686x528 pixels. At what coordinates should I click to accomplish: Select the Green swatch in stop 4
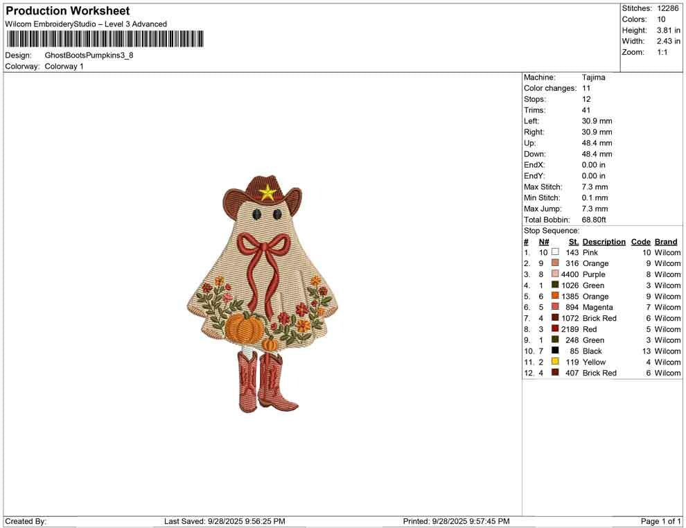pyautogui.click(x=554, y=285)
